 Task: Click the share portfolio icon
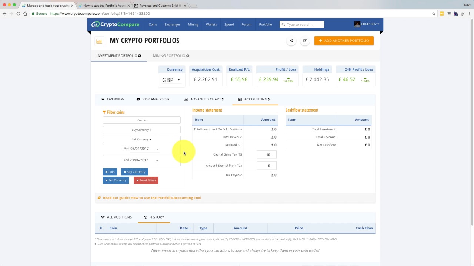[x=291, y=41]
